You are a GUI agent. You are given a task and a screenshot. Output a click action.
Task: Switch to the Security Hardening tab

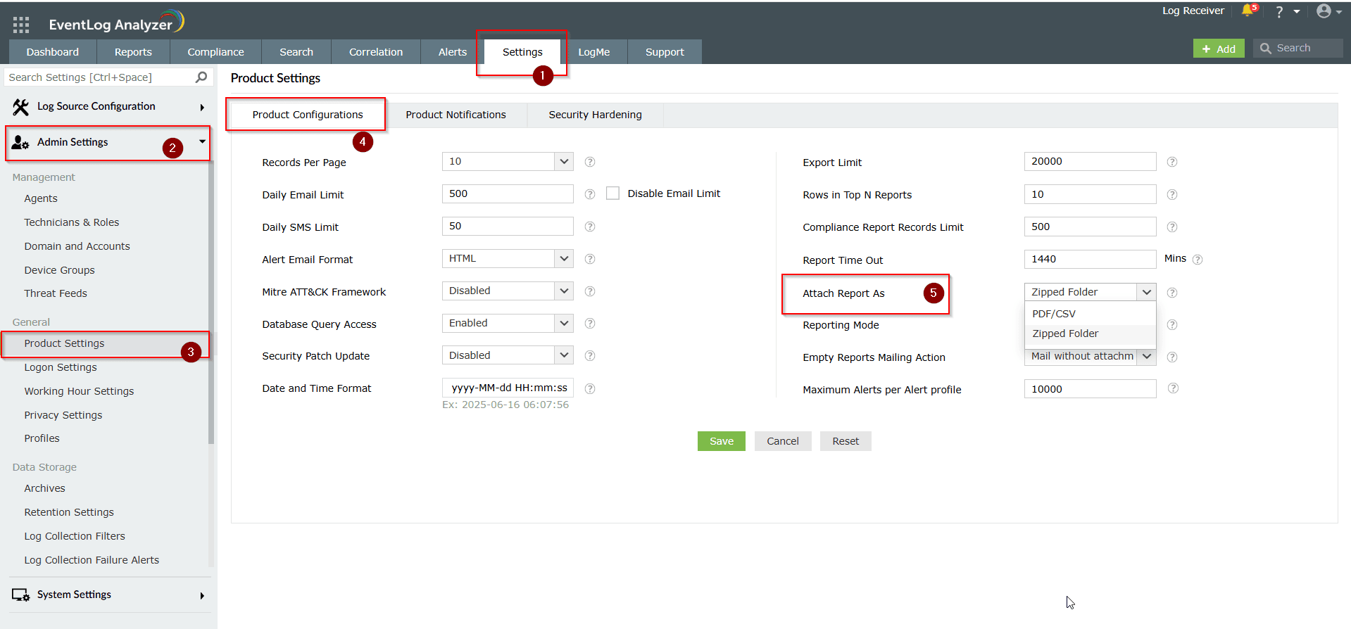[595, 115]
